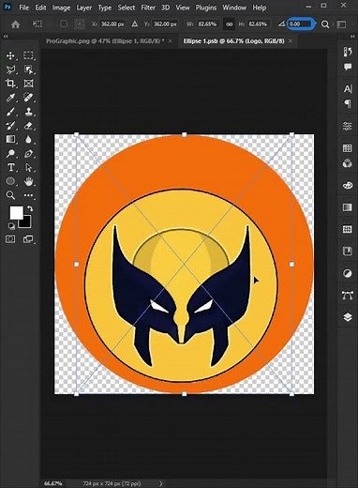Select the Zoom tool in toolbar
358x488 pixels.
(x=10, y=195)
